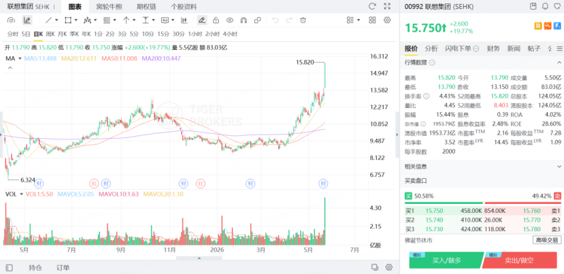Open dropdown arrow beside trend line tool
The image size is (564, 274).
pos(56,20)
